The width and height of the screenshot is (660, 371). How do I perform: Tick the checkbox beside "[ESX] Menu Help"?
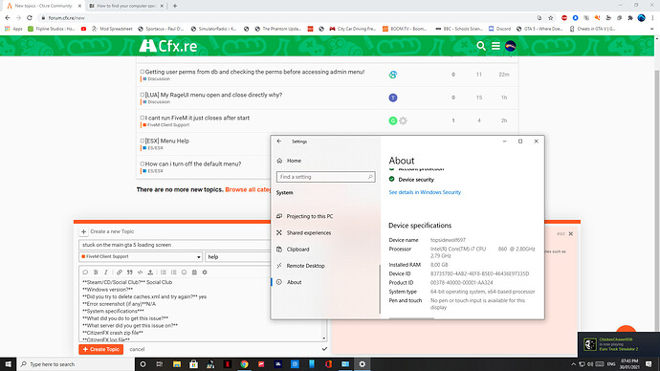coord(143,141)
